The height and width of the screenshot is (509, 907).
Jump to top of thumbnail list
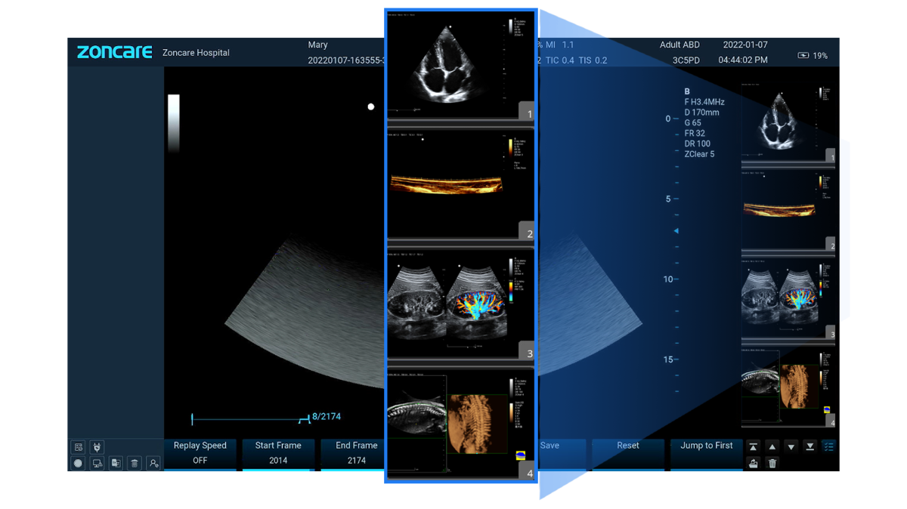coord(754,446)
